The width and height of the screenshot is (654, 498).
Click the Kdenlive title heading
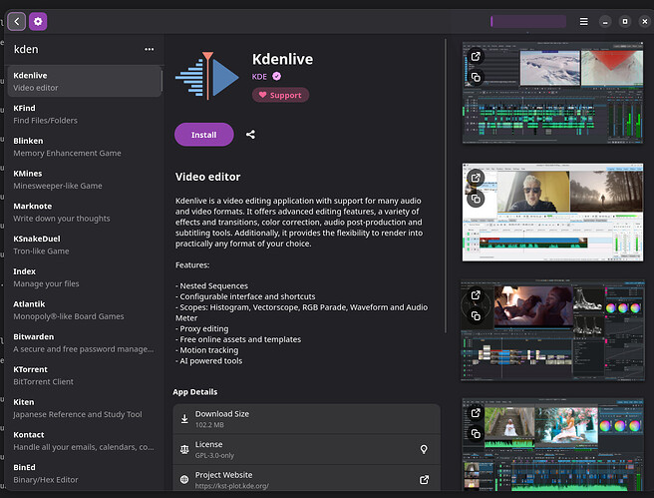[x=282, y=59]
